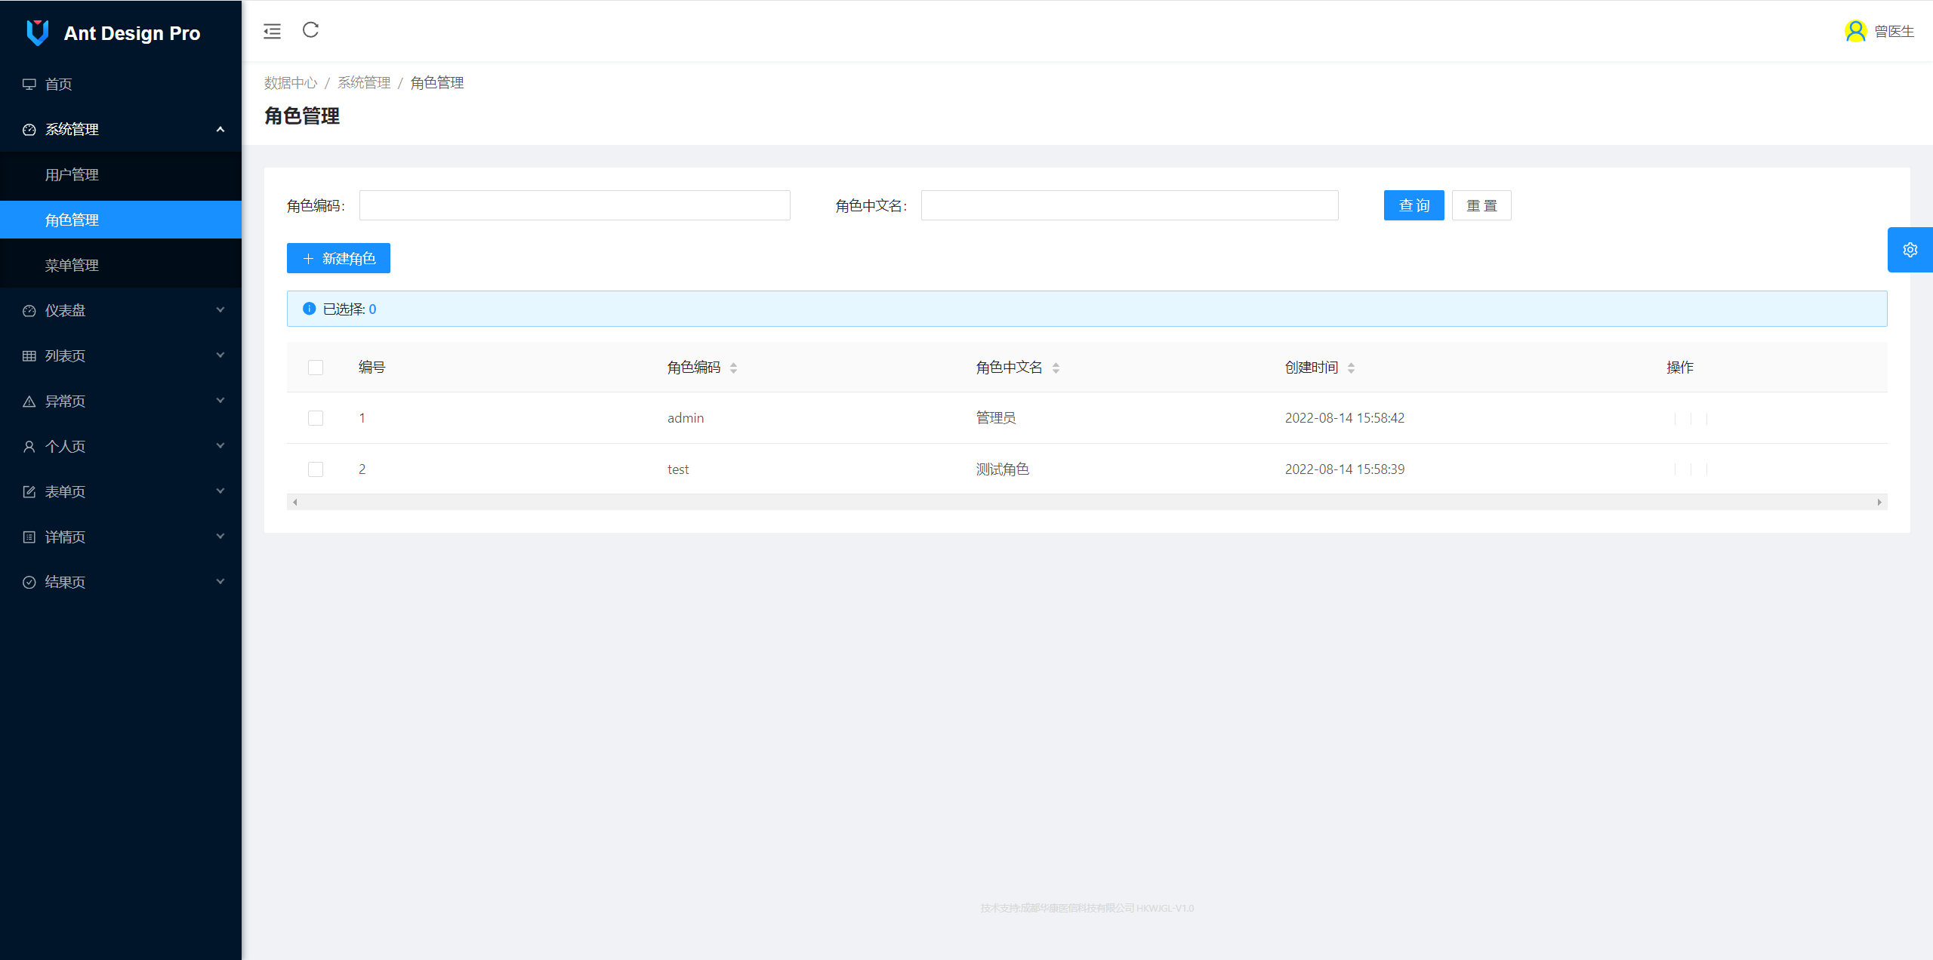Collapse the sidebar with the menu fold icon
1933x960 pixels.
click(272, 31)
